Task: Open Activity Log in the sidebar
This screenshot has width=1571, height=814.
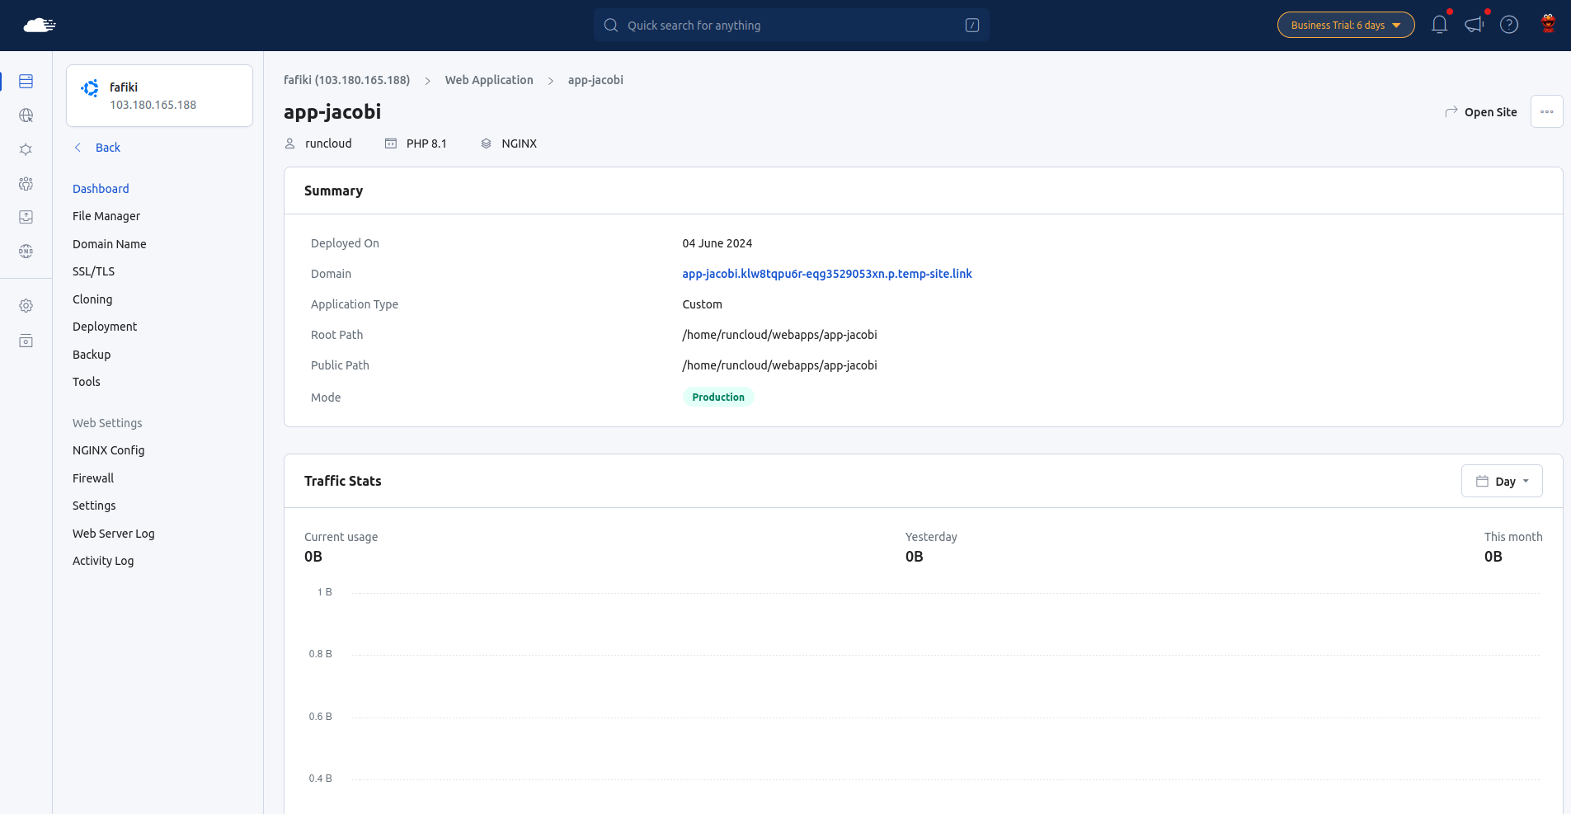Action: (103, 561)
